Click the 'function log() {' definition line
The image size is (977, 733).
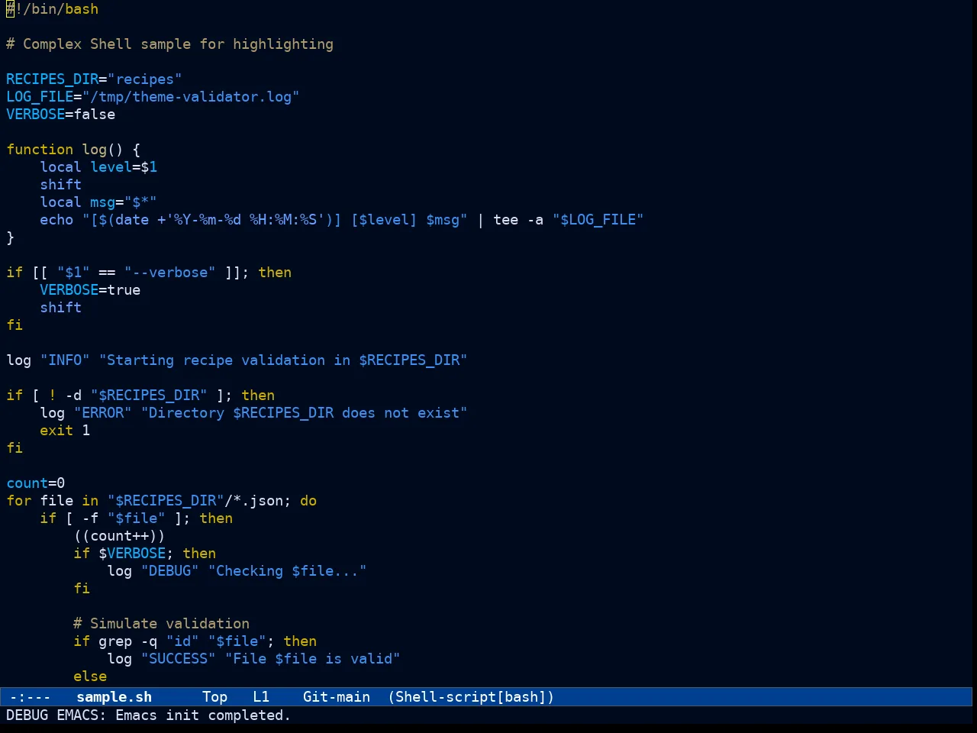tap(73, 150)
